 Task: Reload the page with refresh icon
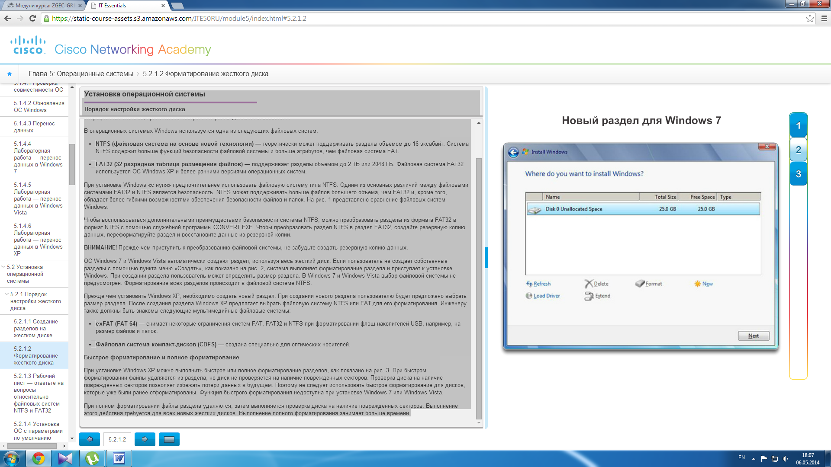coord(32,18)
